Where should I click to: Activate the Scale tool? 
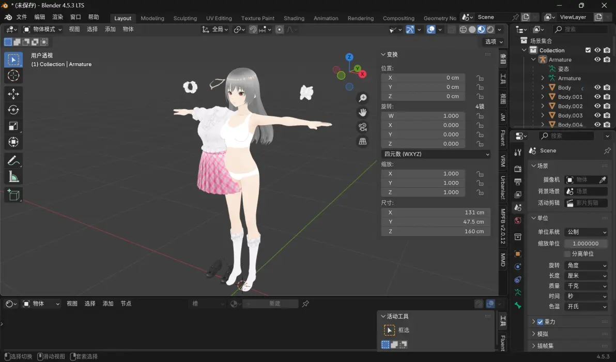[x=13, y=126]
